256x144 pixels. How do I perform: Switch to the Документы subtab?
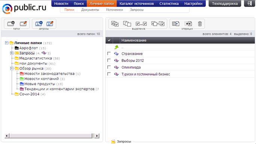[90, 10]
